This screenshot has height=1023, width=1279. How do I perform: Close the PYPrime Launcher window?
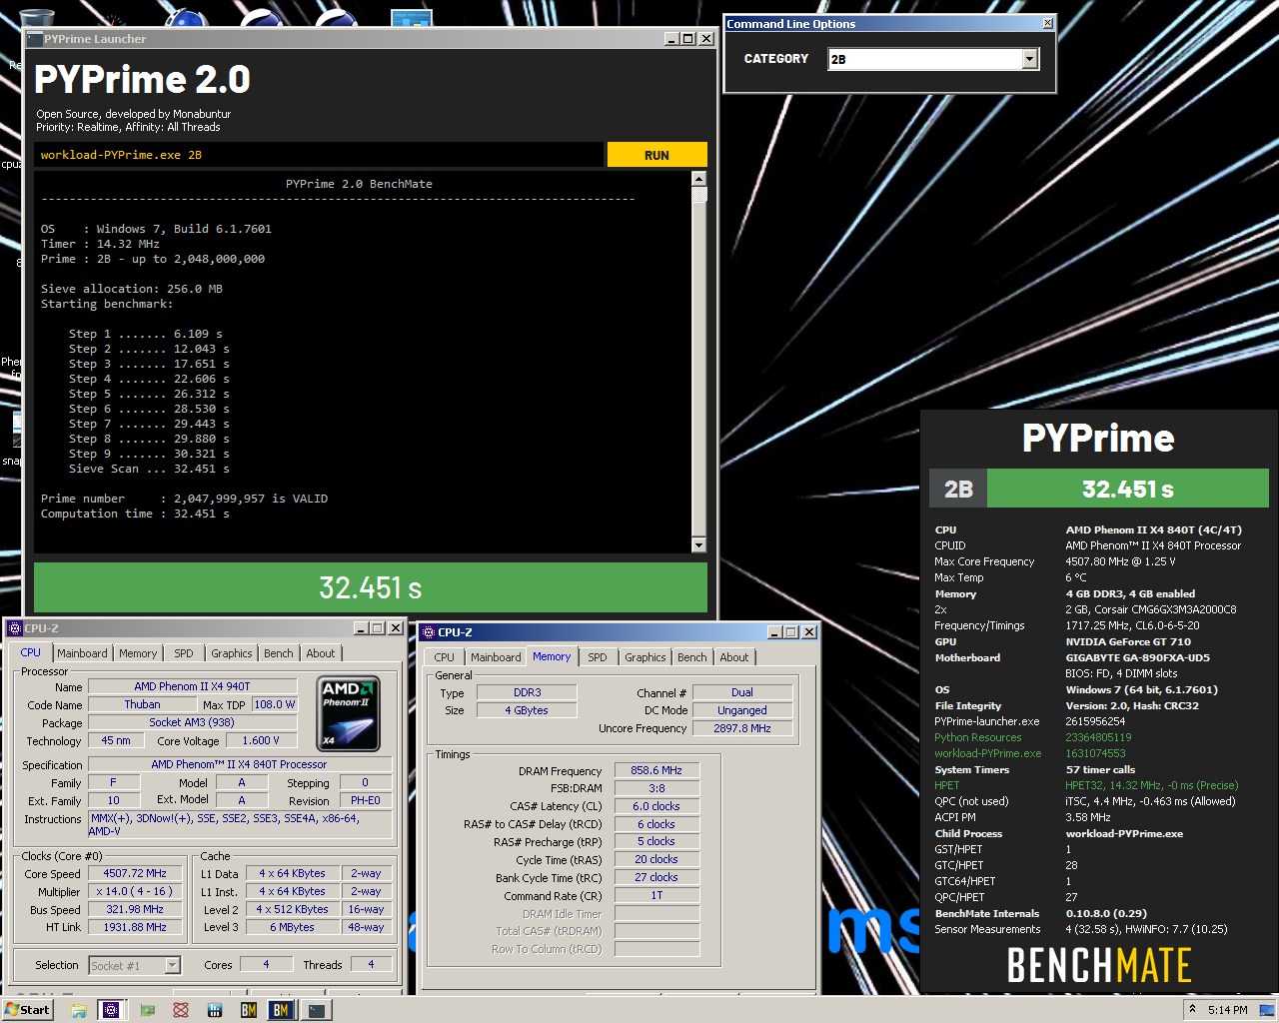click(x=706, y=39)
